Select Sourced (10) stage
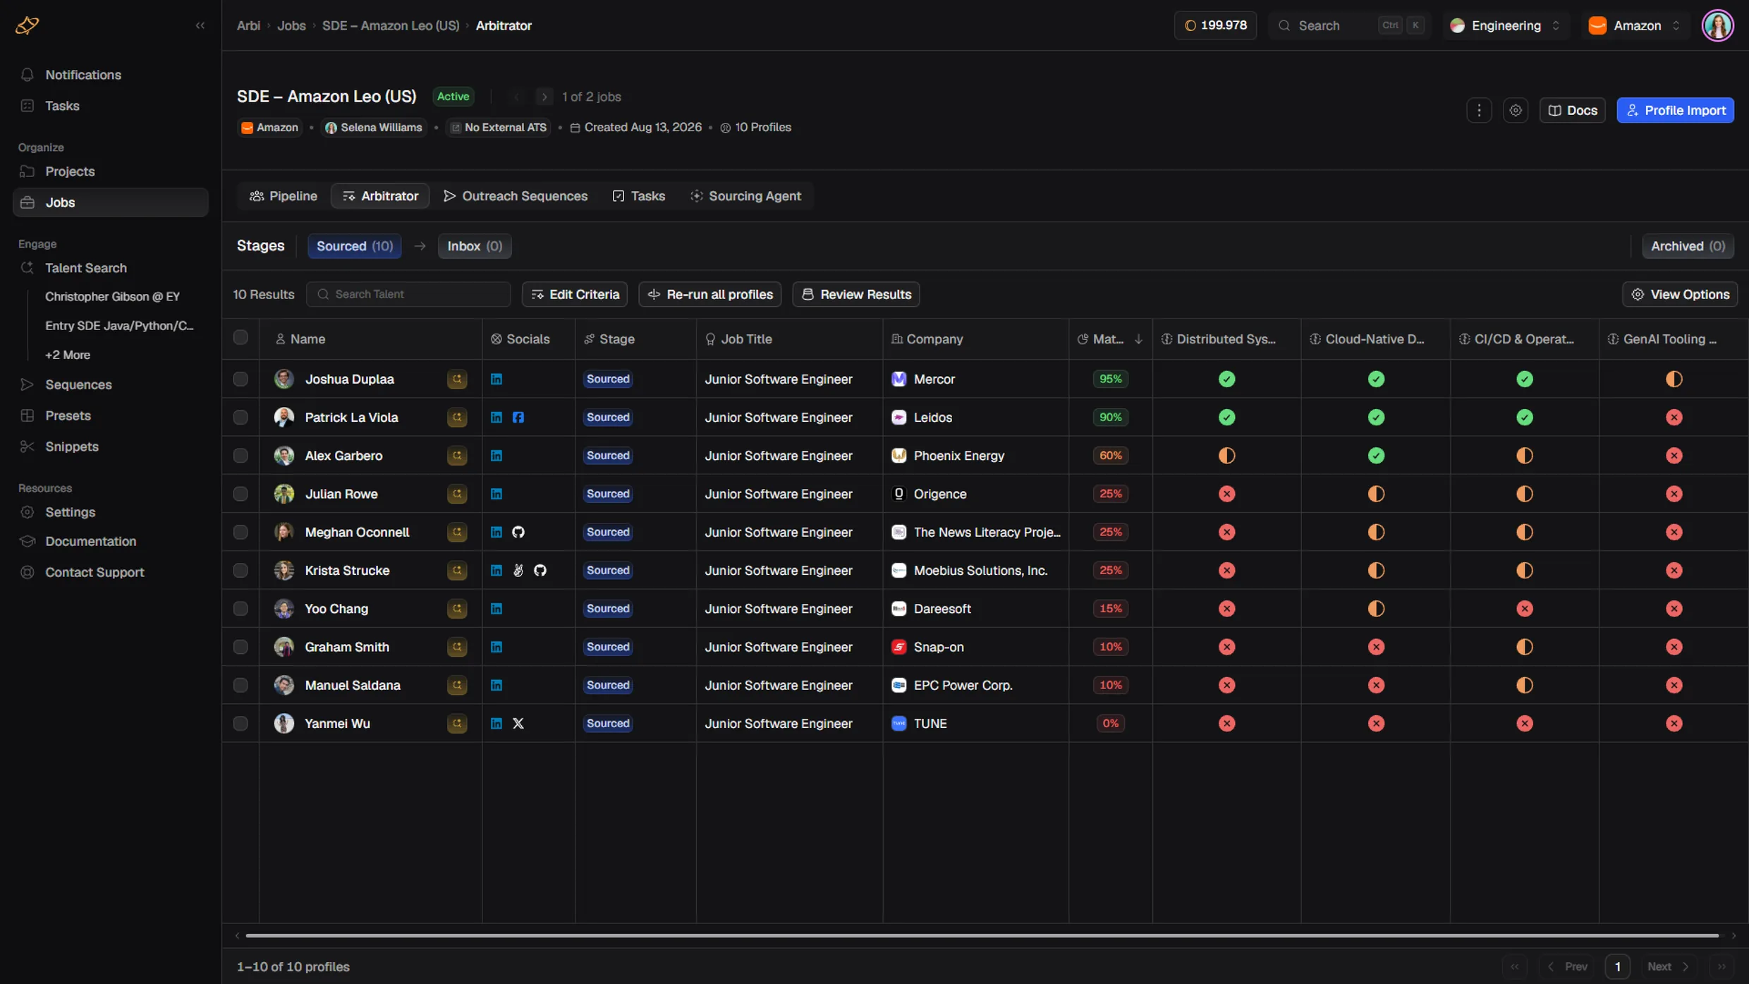Screen dimensions: 1749x984 tap(355, 246)
